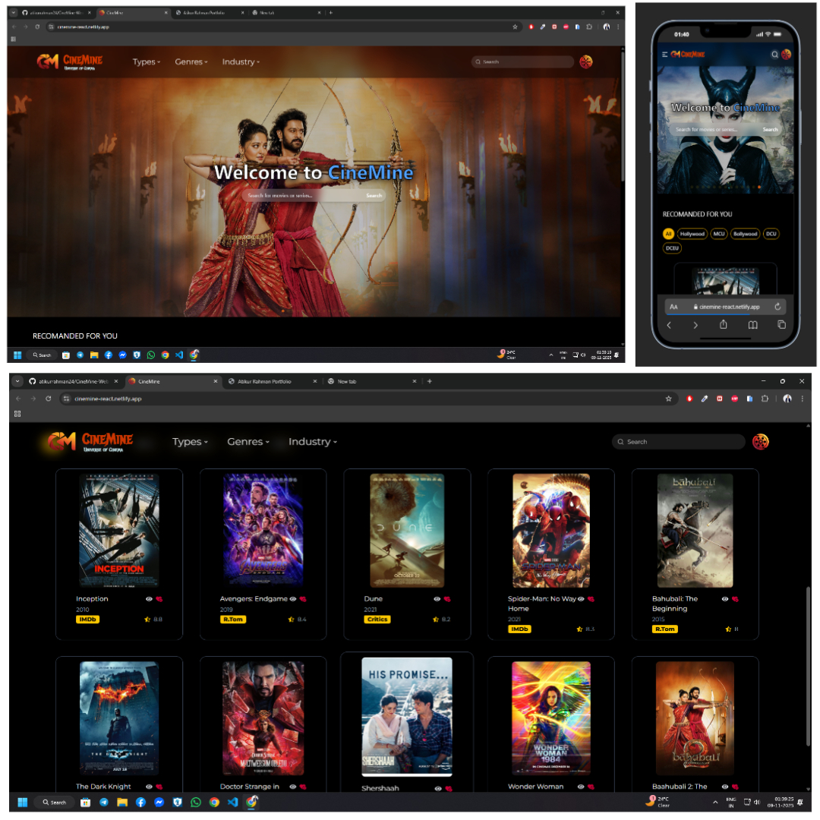Click the eye icon on the Dune card
The height and width of the screenshot is (820, 820).
(x=437, y=598)
